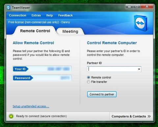Screen dimensions: 158x127
Task: Click the green ready status indicator
Action: coord(11,116)
